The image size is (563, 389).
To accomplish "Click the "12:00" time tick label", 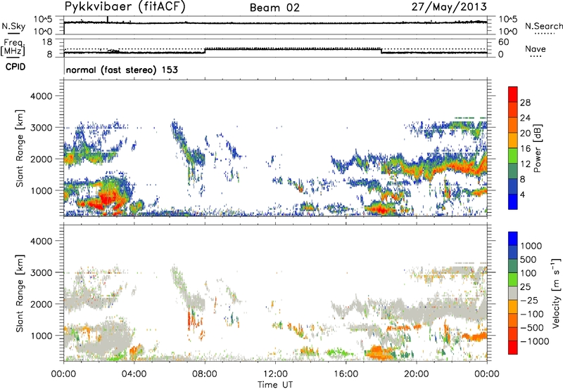I will pos(275,374).
